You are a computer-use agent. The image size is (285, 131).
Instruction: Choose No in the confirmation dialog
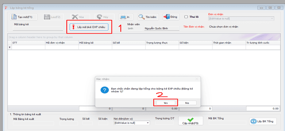pos(187,103)
